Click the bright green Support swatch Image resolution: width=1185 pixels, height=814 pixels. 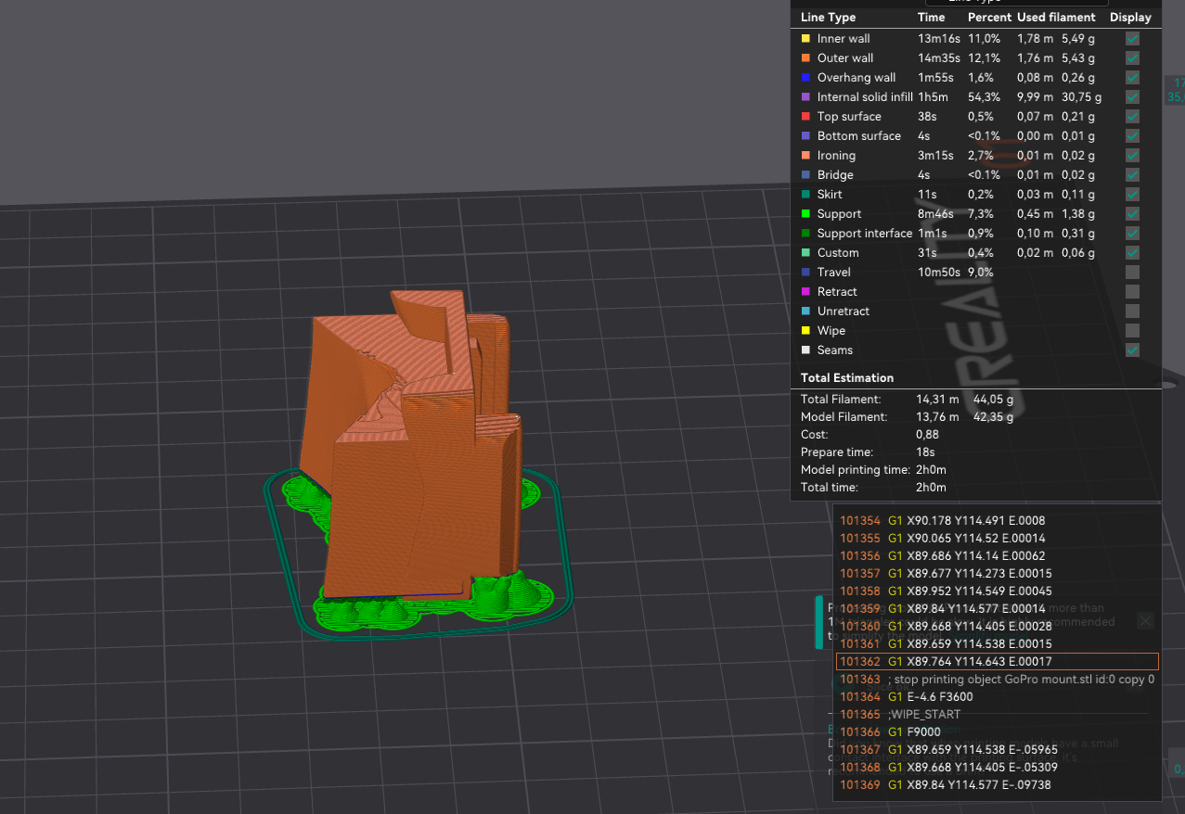pyautogui.click(x=805, y=214)
